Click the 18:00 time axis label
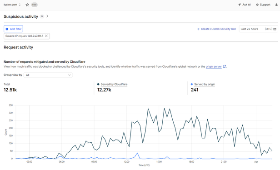Image resolution: width=280 pixels, height=170 pixels. [191, 162]
